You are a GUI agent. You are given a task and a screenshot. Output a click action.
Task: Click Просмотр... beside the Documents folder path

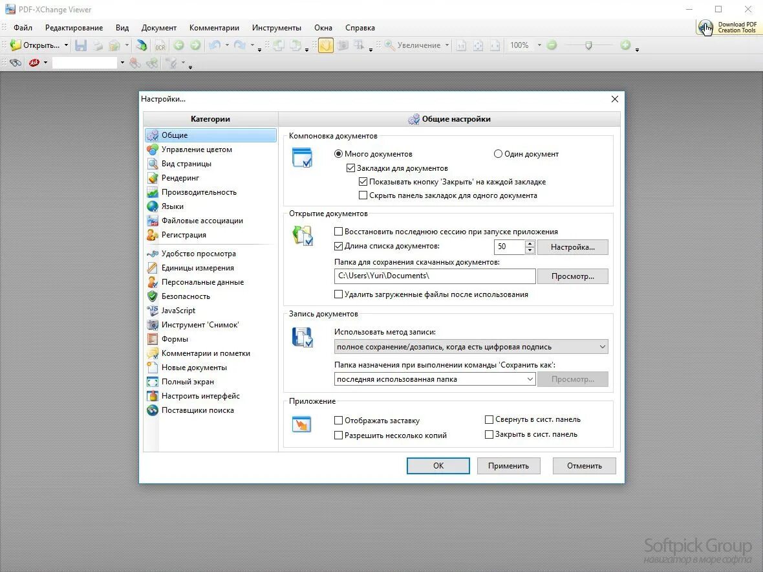pos(573,276)
